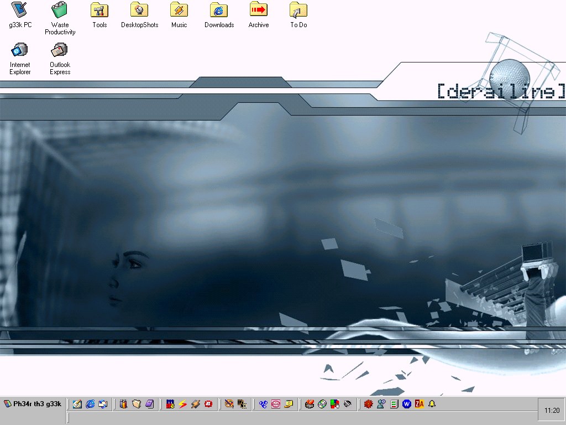Click the yellow lightning bolt taskbar icon
The width and height of the screenshot is (566, 425).
coord(183,405)
